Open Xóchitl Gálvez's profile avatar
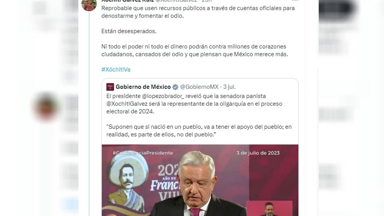384x216 pixels. tap(89, 4)
